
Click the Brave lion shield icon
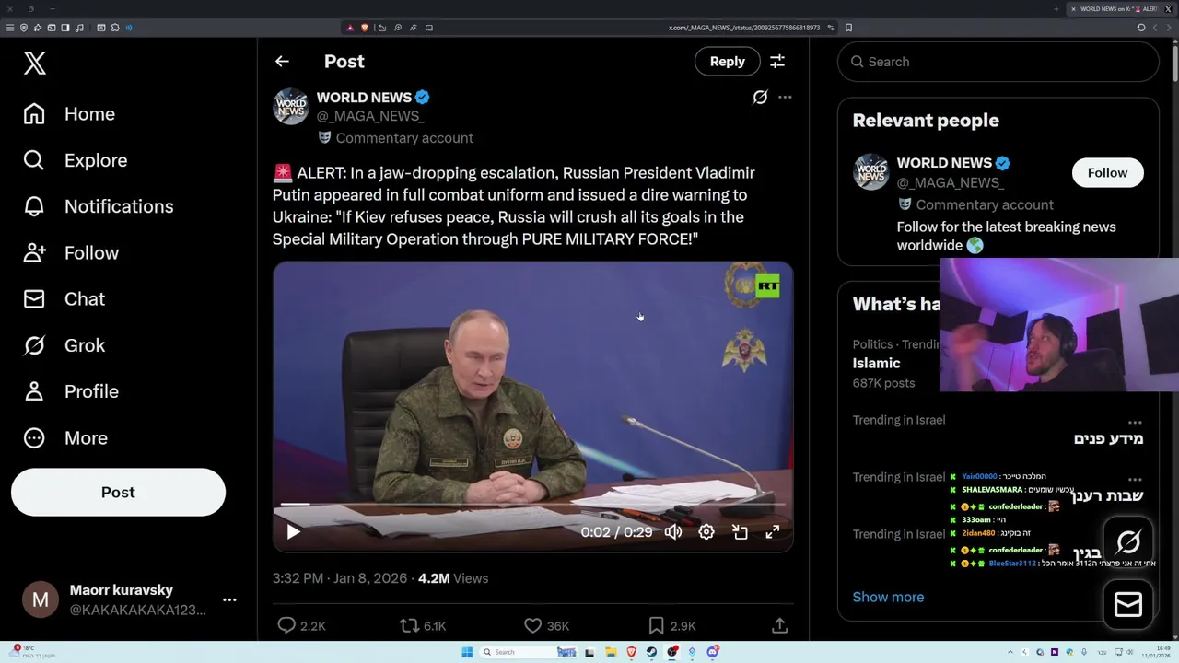[x=365, y=28]
